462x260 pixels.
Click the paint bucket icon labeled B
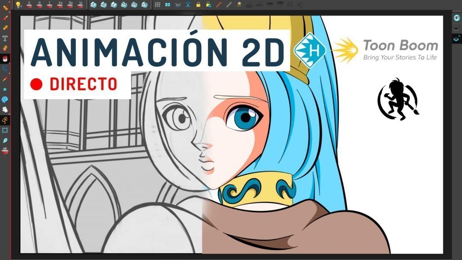pyautogui.click(x=39, y=5)
